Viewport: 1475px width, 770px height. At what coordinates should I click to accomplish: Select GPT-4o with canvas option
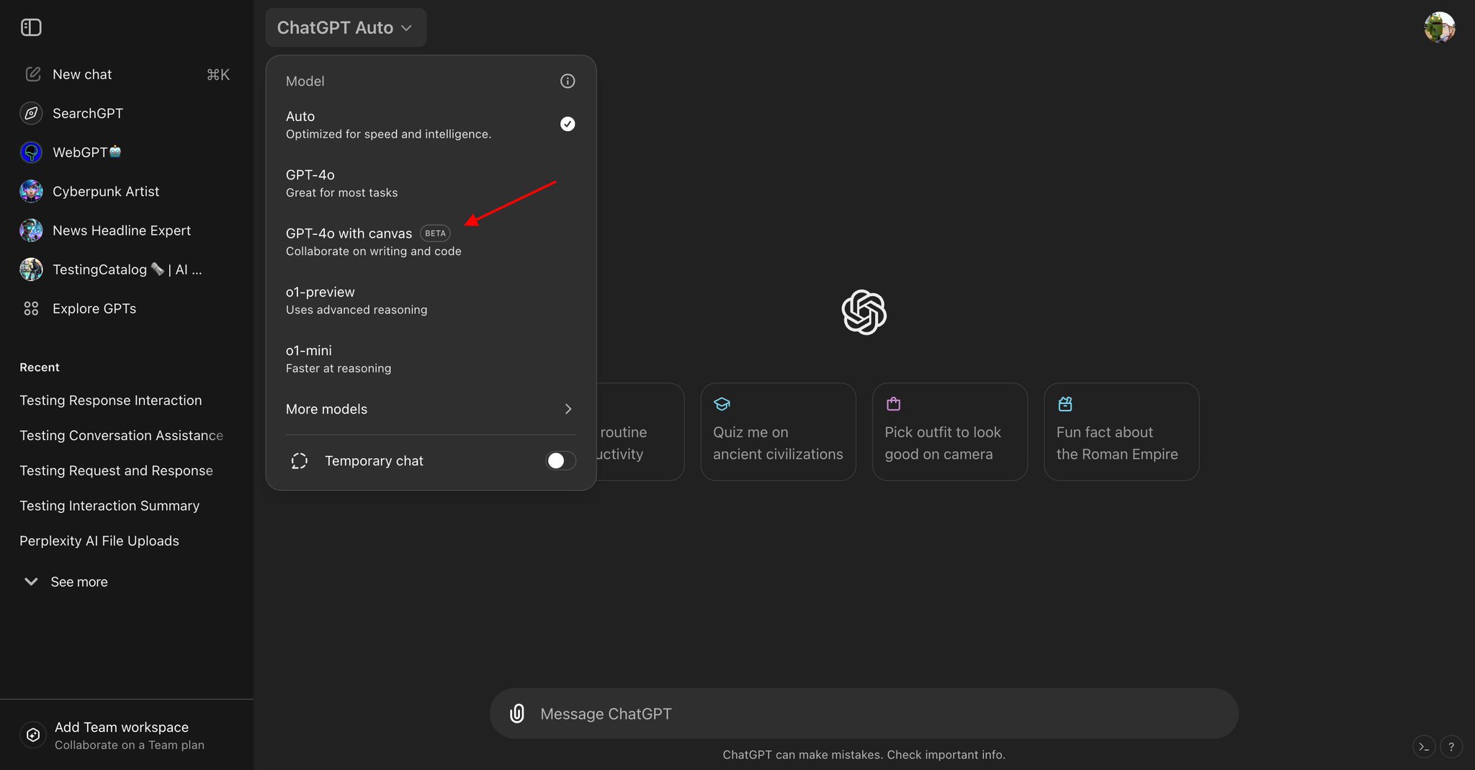point(431,241)
